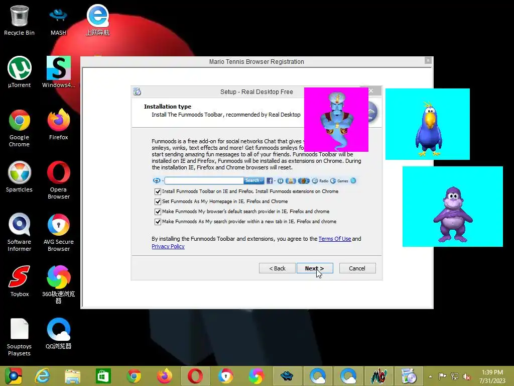This screenshot has height=386, width=514.
Task: Open the clock showing 1:39 PM
Action: (492, 376)
